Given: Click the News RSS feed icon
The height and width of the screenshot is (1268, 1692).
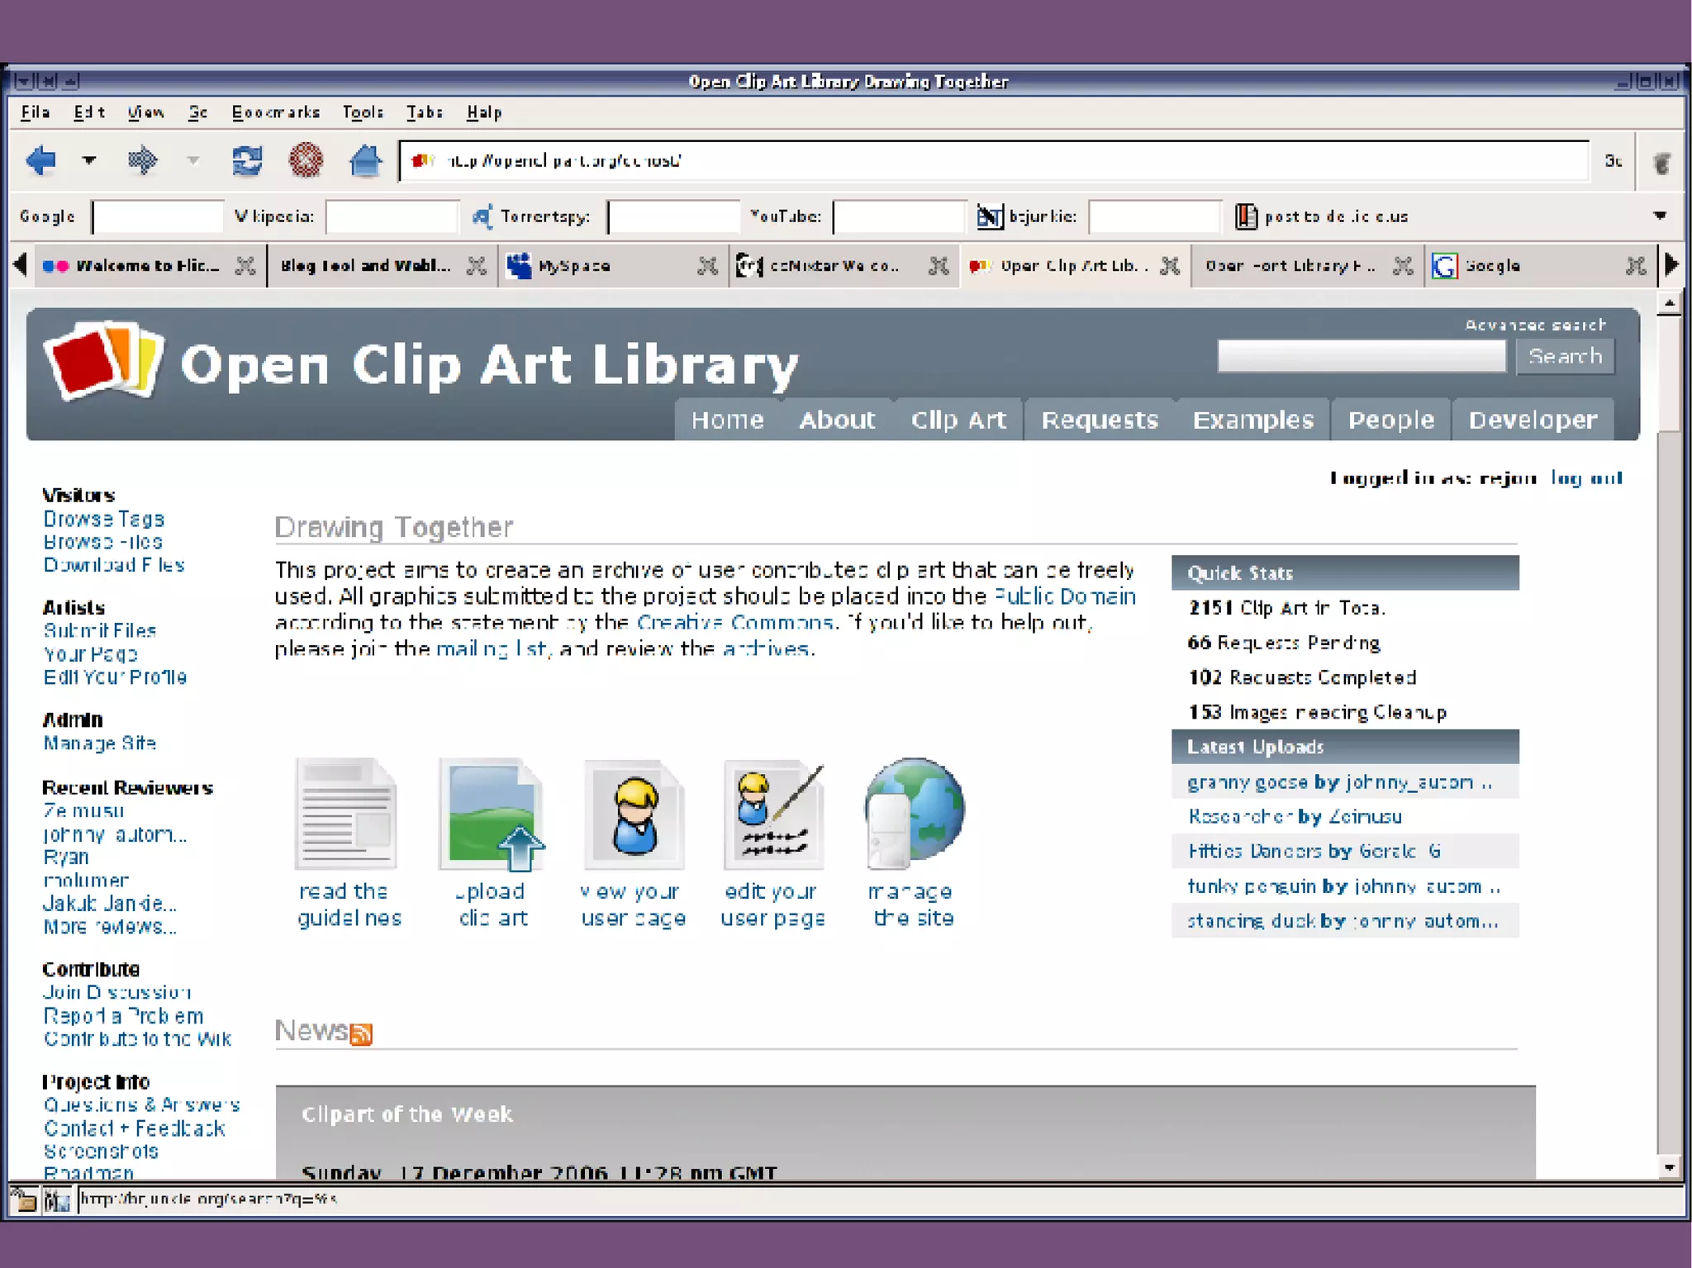Looking at the screenshot, I should coord(361,1033).
